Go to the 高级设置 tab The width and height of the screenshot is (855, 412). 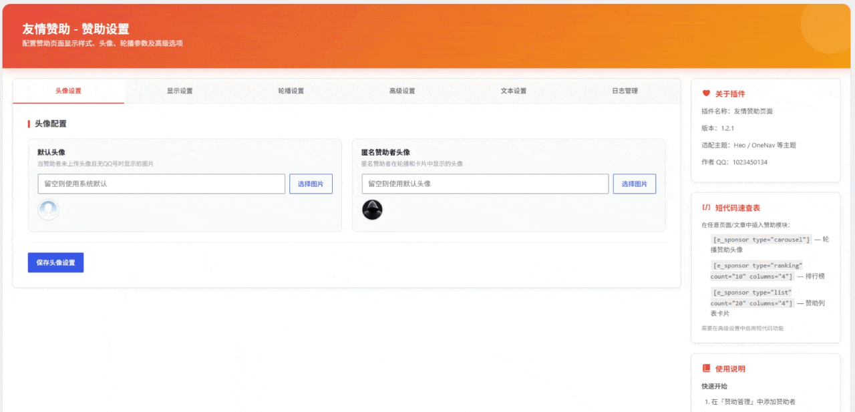point(402,91)
